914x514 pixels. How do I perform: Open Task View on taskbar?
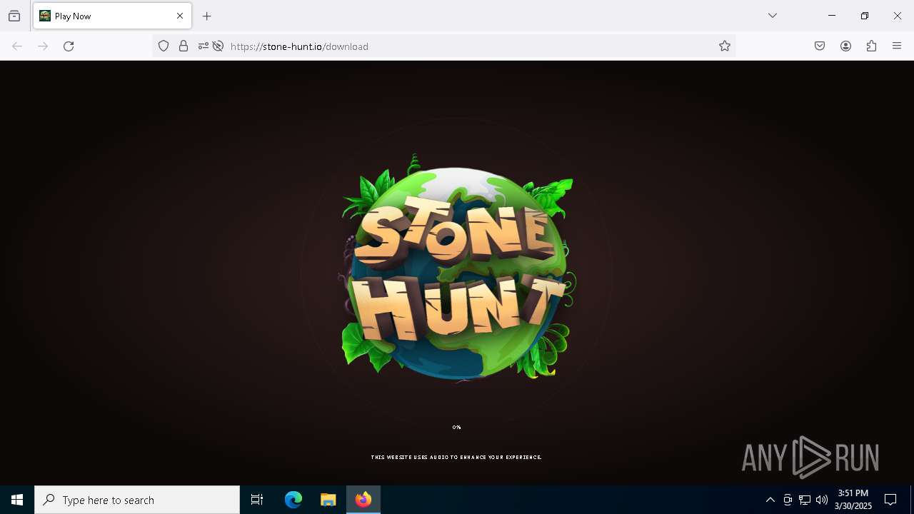point(257,500)
